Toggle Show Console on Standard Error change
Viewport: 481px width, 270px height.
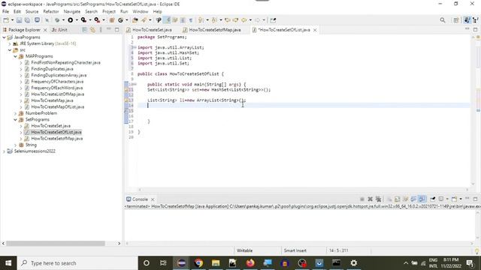[x=422, y=199]
